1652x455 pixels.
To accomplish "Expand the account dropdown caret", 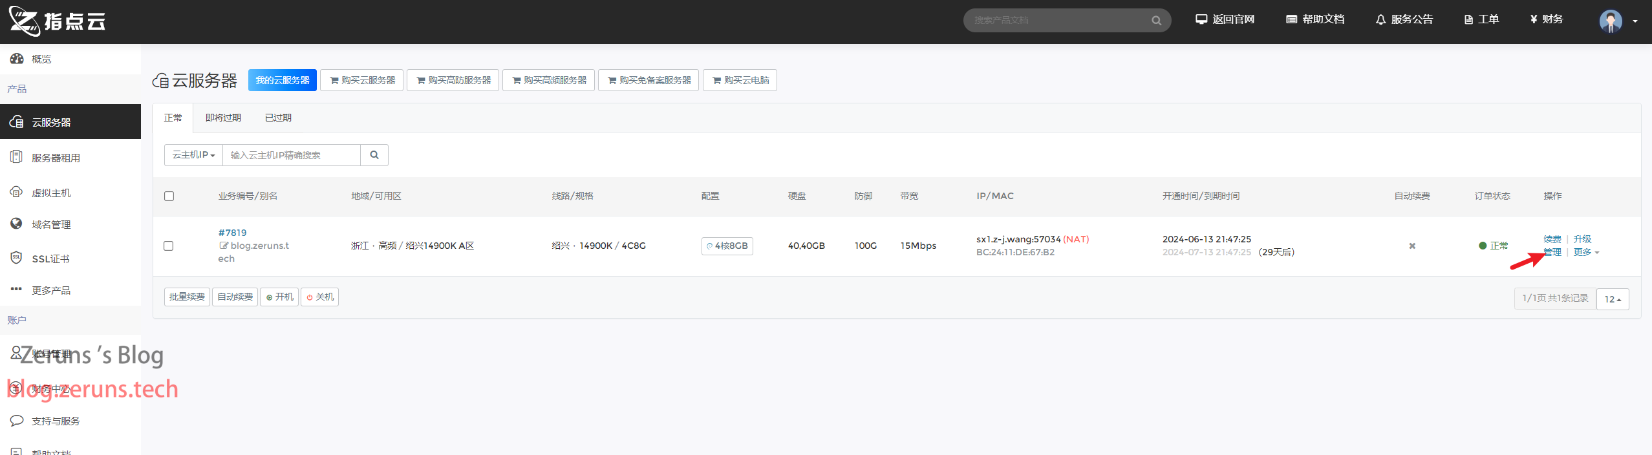I will (x=1635, y=21).
